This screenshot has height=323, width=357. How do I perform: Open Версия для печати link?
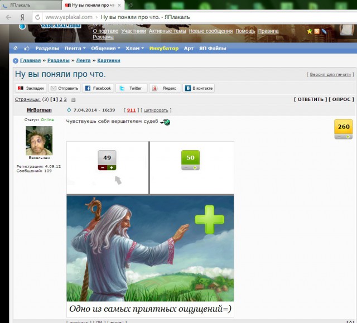point(330,74)
